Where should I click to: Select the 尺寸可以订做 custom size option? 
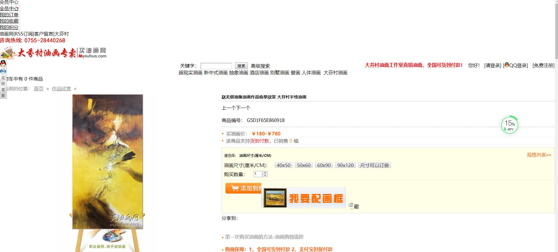[x=375, y=165]
